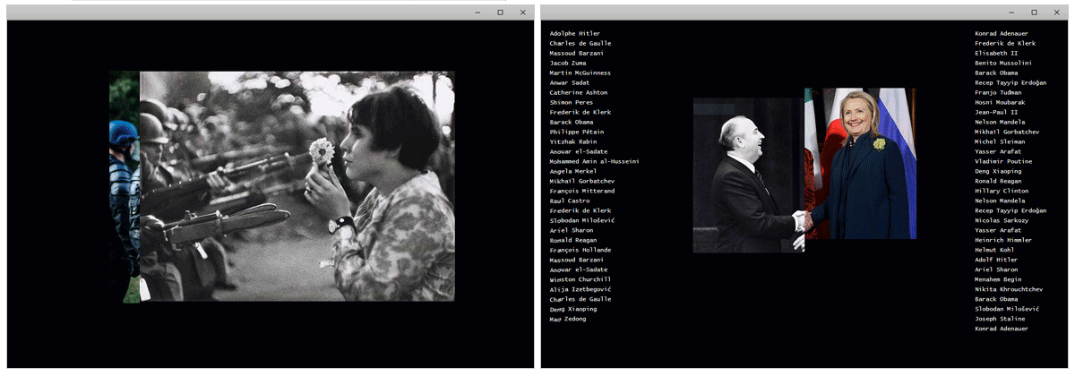Click the name Alija Izetbegović

tap(580, 289)
